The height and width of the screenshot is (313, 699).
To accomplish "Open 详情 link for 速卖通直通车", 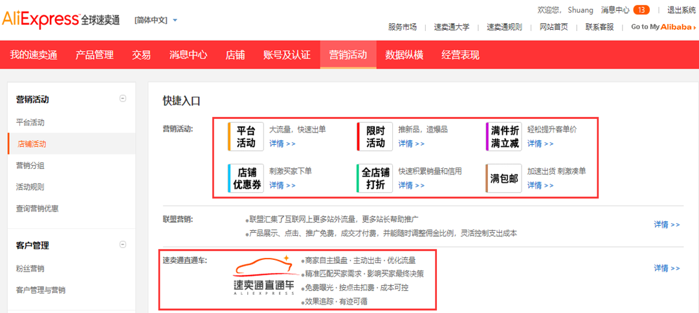I will coord(667,268).
